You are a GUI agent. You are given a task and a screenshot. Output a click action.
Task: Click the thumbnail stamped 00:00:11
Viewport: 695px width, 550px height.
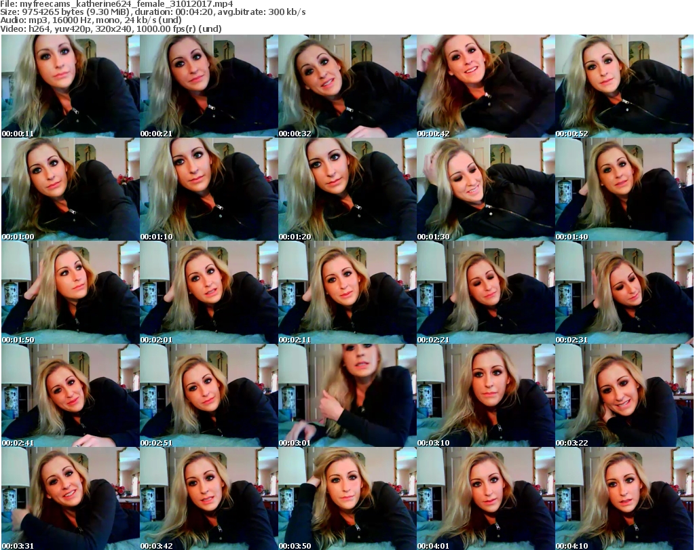coord(71,86)
